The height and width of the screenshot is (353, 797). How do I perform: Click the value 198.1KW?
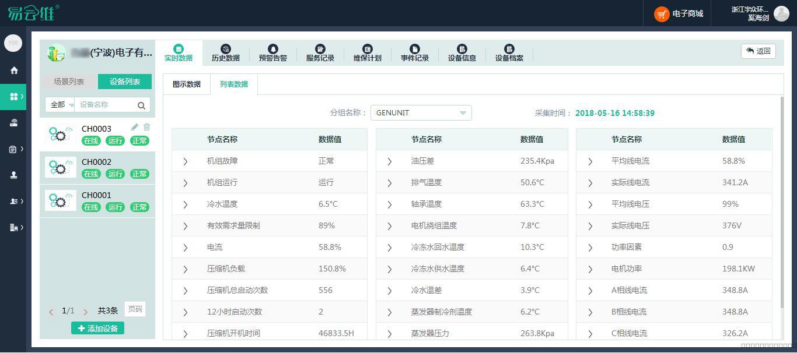[739, 269]
